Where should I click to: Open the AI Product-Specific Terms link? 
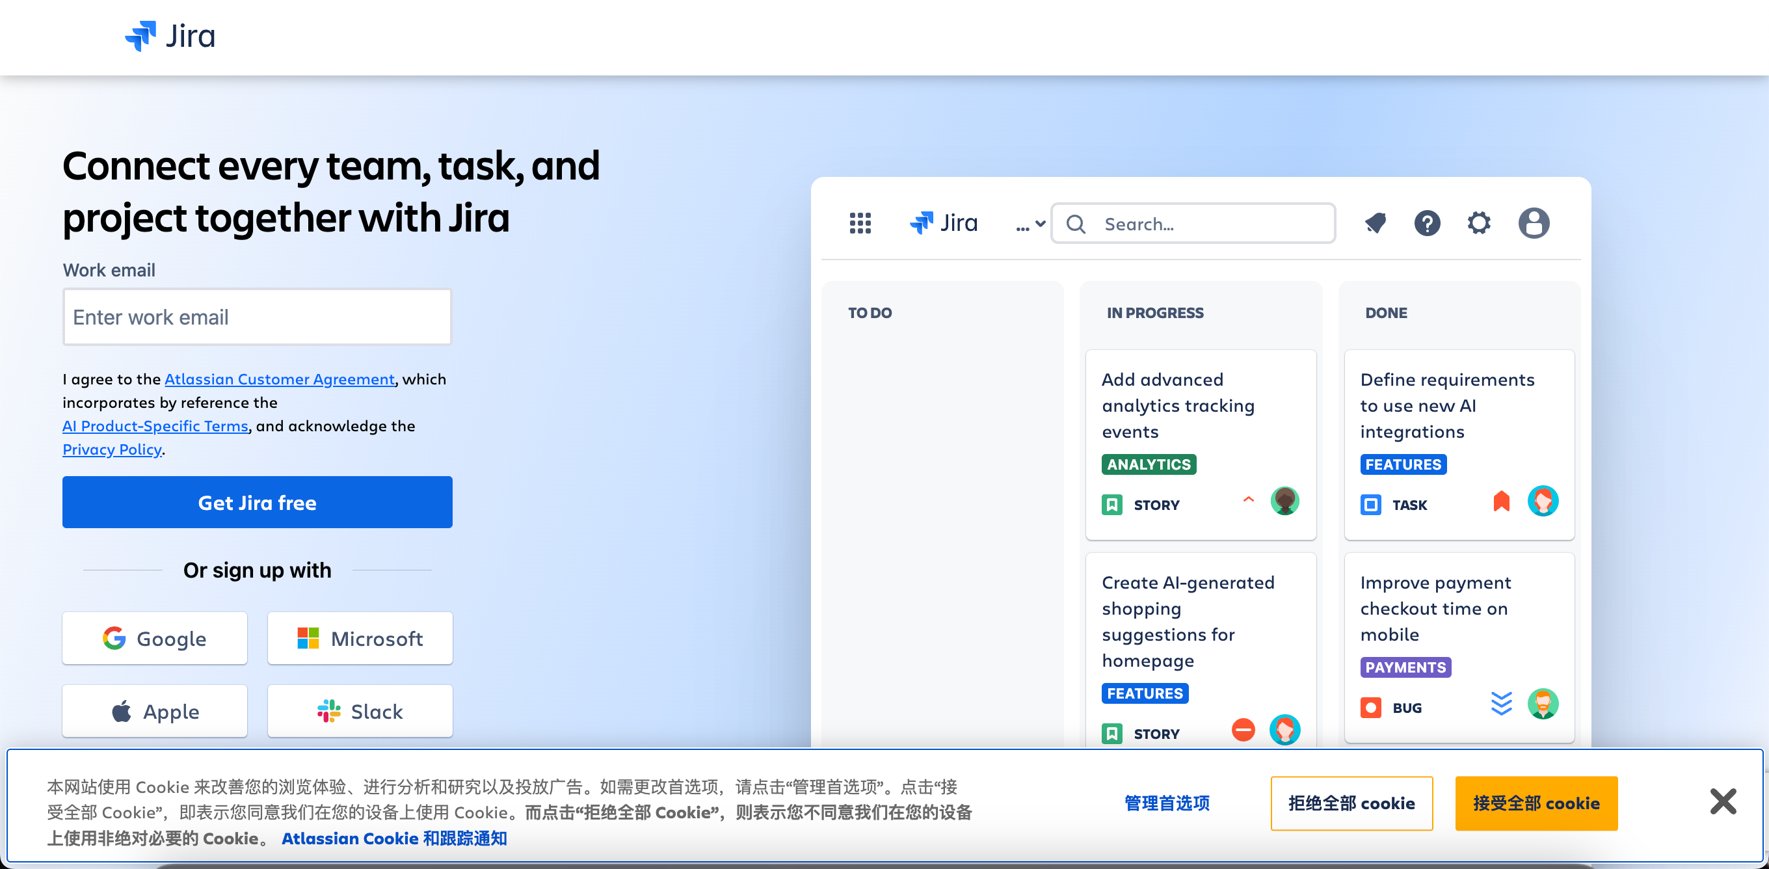click(155, 425)
